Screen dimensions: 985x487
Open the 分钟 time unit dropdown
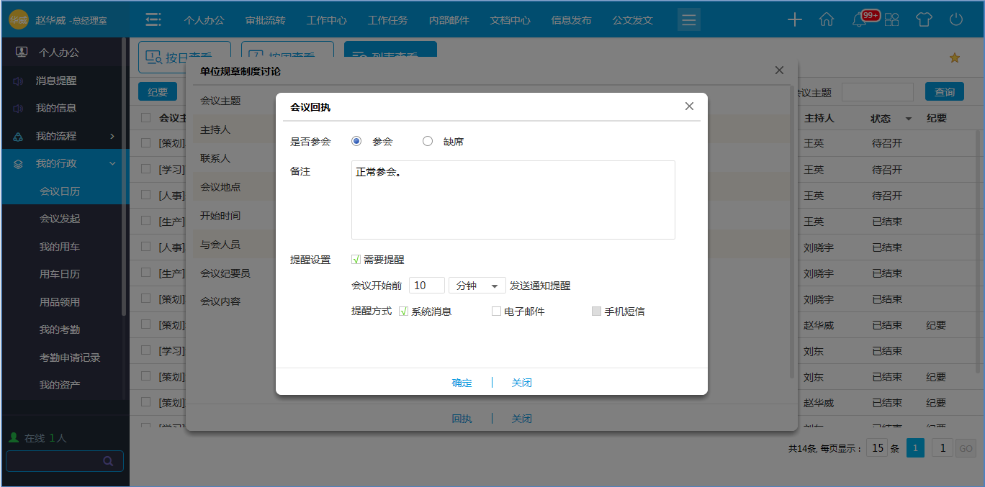(477, 285)
